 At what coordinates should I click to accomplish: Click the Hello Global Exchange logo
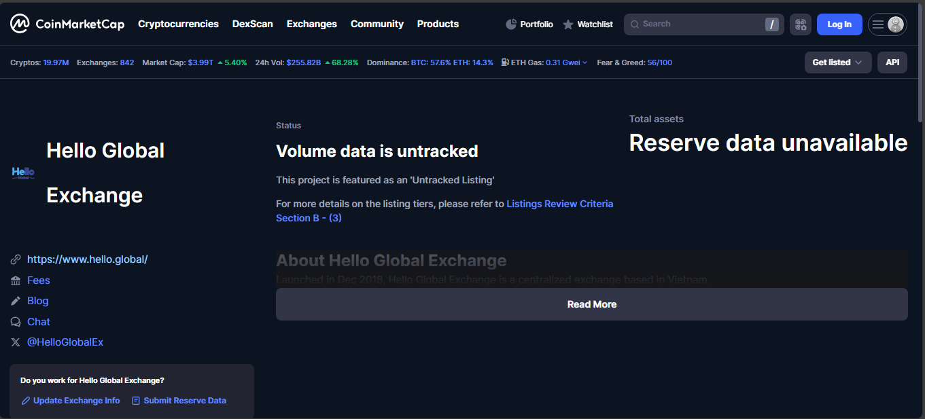pos(23,173)
